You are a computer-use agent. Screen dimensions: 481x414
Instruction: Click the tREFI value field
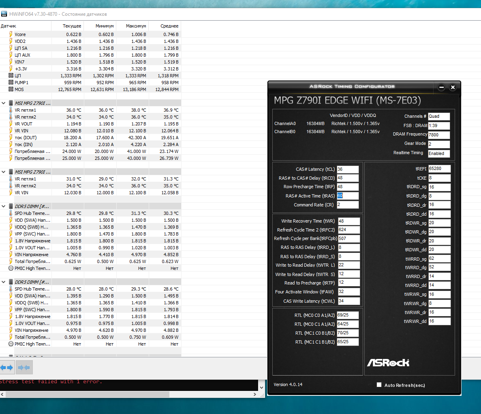pyautogui.click(x=439, y=168)
